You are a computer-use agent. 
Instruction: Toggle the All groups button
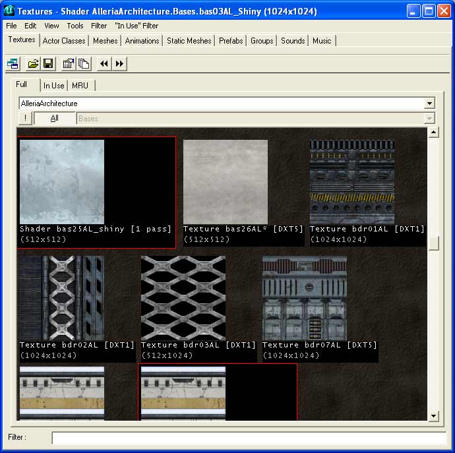(x=54, y=118)
